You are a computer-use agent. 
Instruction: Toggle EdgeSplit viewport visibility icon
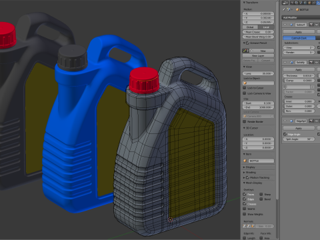317,121
